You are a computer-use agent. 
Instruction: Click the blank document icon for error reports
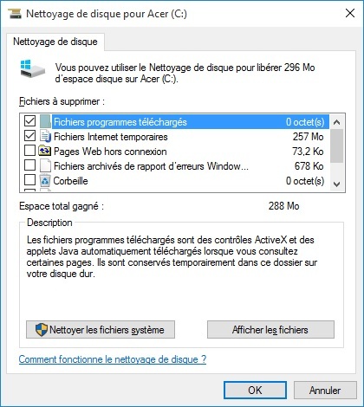click(x=45, y=166)
